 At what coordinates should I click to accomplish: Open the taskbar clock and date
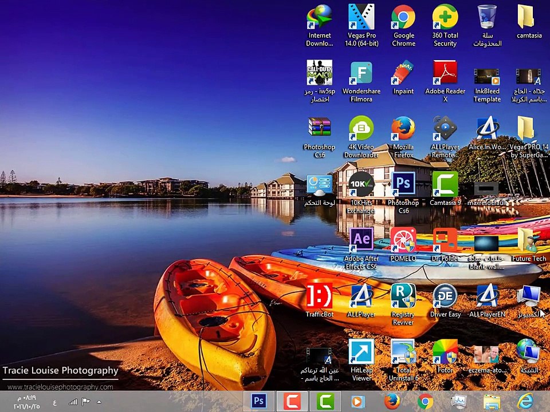[27, 402]
